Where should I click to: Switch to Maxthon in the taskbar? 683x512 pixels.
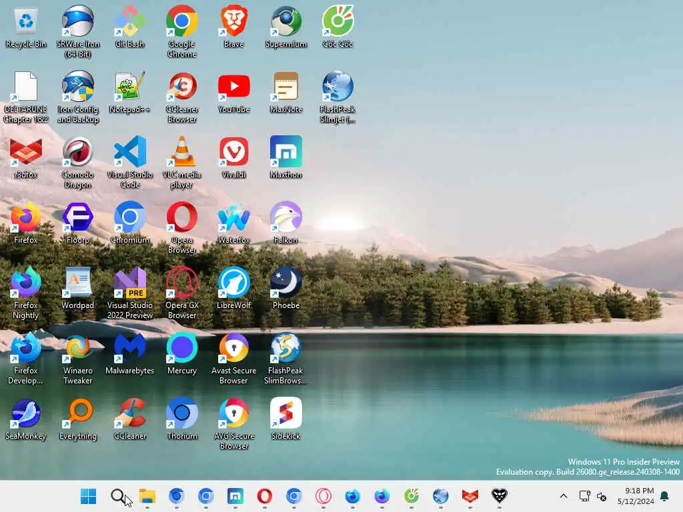tap(235, 496)
